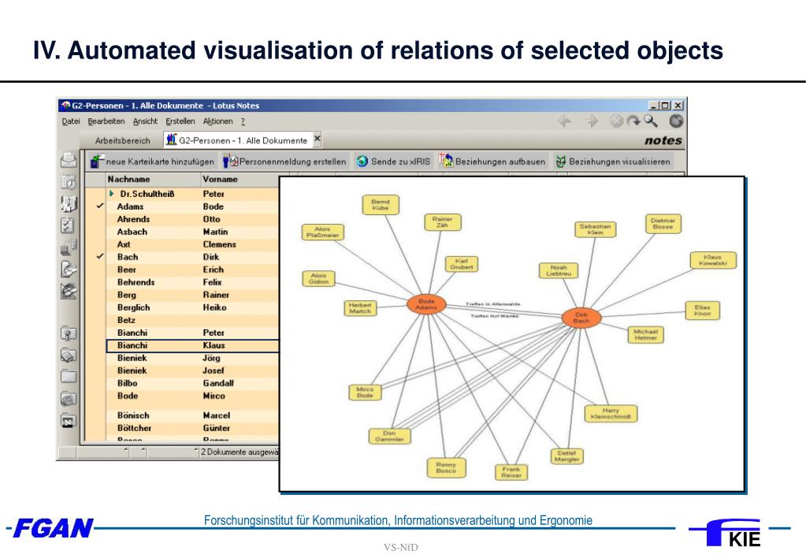Viewport: 806px width, 558px height.
Task: Open the Bearbeiten menu
Action: click(x=106, y=121)
